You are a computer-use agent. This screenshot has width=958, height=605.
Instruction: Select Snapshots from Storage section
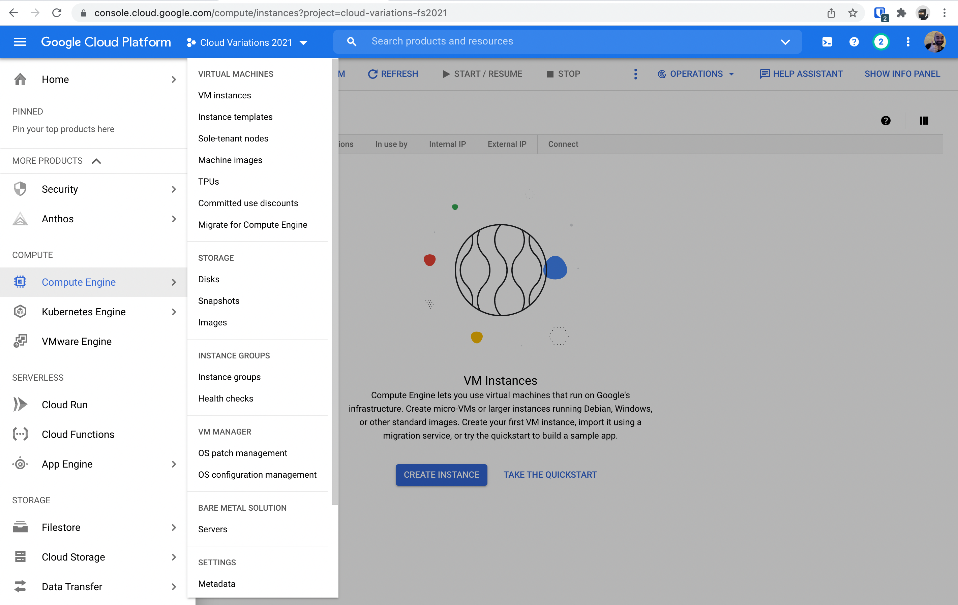(218, 300)
